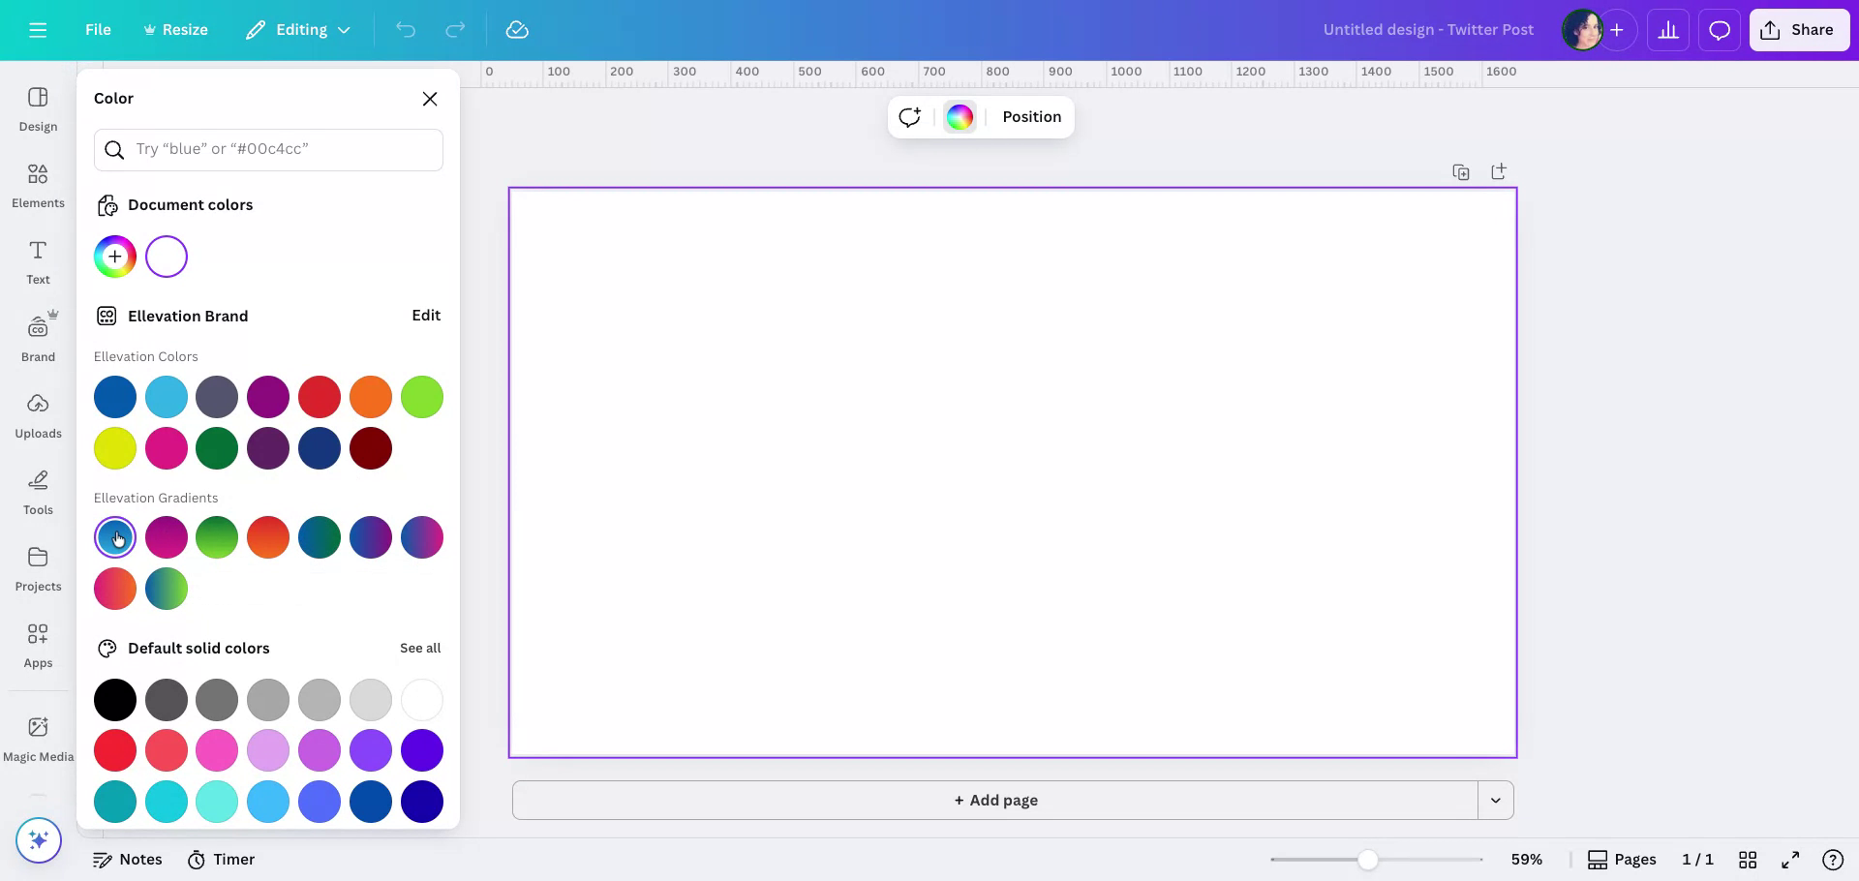This screenshot has height=881, width=1859.
Task: Open the Elements panel
Action: [x=38, y=186]
